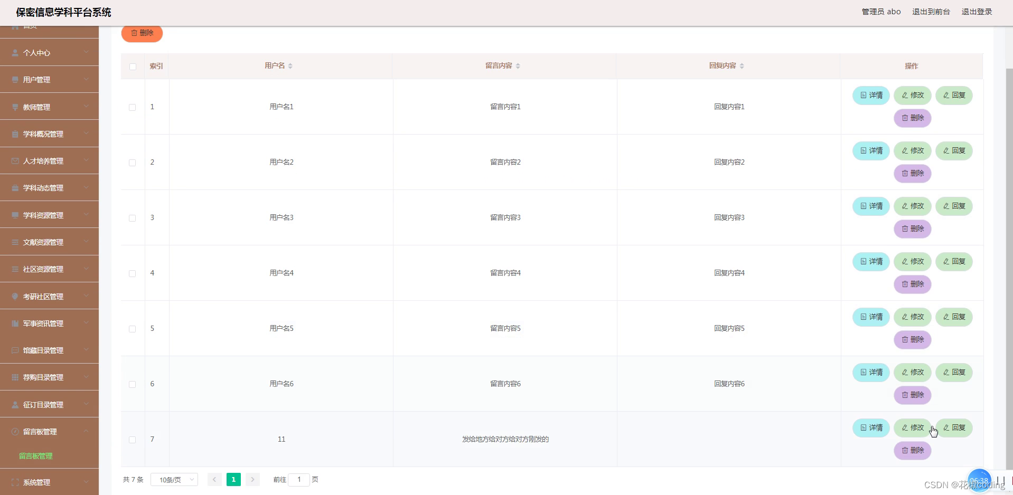This screenshot has height=495, width=1013.
Task: Open 学科资源管理 menu label
Action: [x=43, y=215]
